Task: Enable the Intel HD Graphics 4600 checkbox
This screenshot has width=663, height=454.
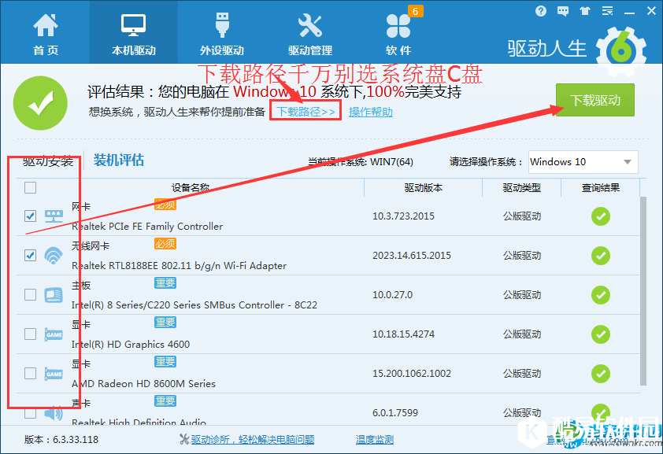Action: (30, 334)
